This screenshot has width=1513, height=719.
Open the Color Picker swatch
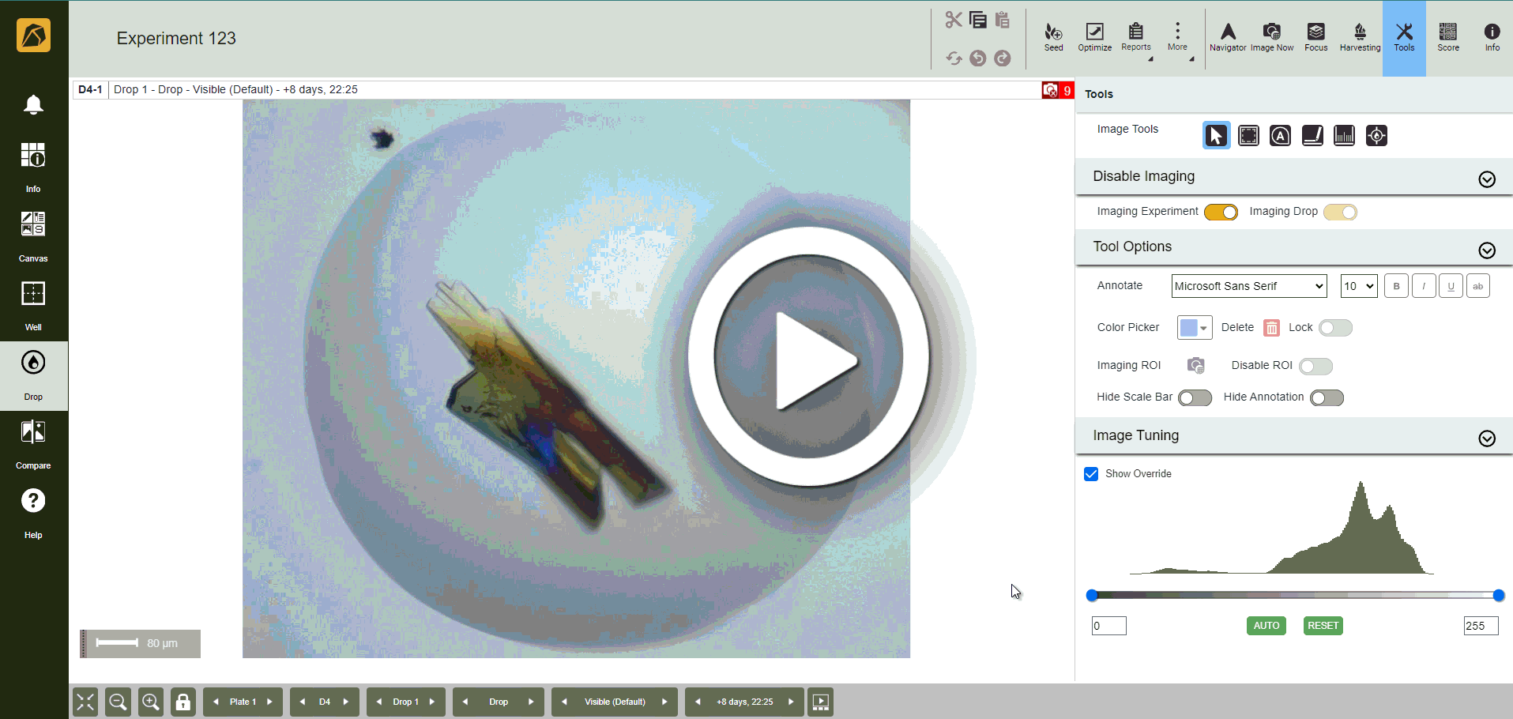1194,328
